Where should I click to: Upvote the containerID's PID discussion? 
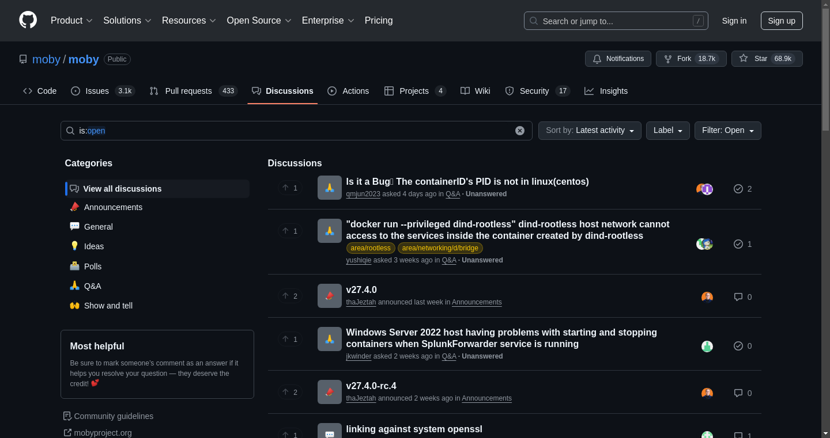[x=290, y=188]
